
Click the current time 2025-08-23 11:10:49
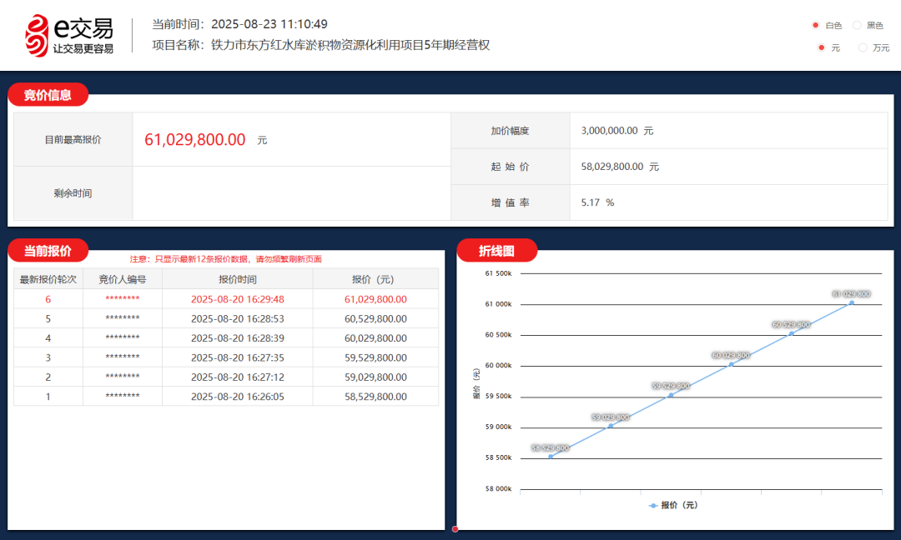[269, 24]
